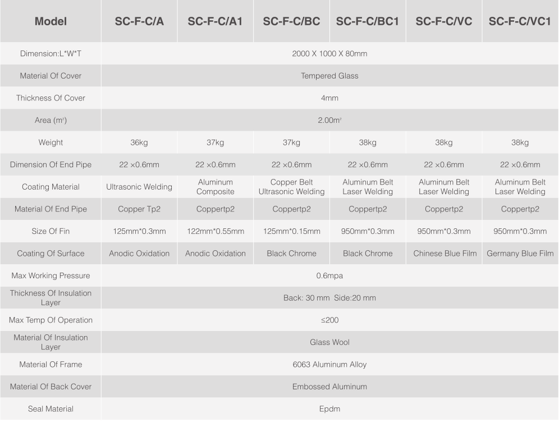Image resolution: width=559 pixels, height=423 pixels.
Task: Select the SC-F-C/A1 model header
Action: [216, 21]
